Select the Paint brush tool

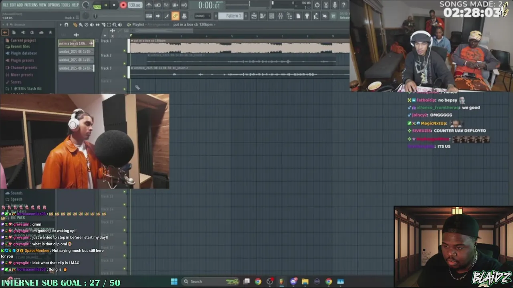(81, 25)
